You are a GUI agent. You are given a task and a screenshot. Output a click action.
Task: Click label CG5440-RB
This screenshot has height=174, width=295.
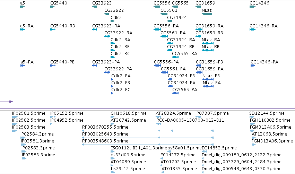click(62, 26)
